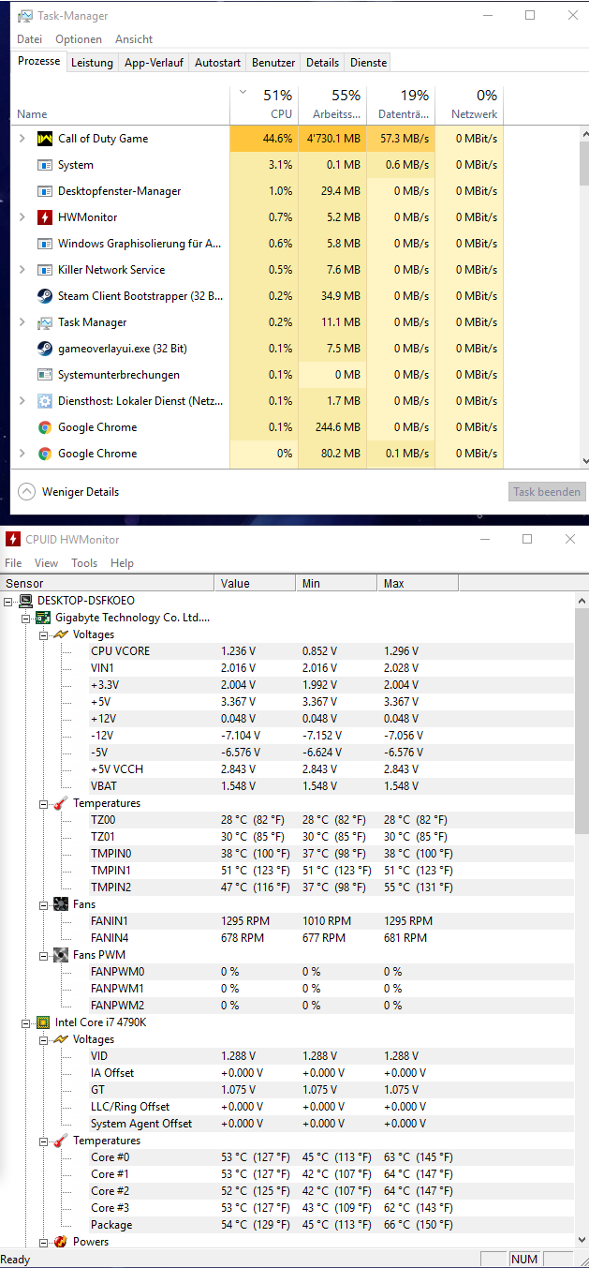Sort processes by Datenträger column
Image resolution: width=589 pixels, height=1268 pixels.
(x=401, y=104)
